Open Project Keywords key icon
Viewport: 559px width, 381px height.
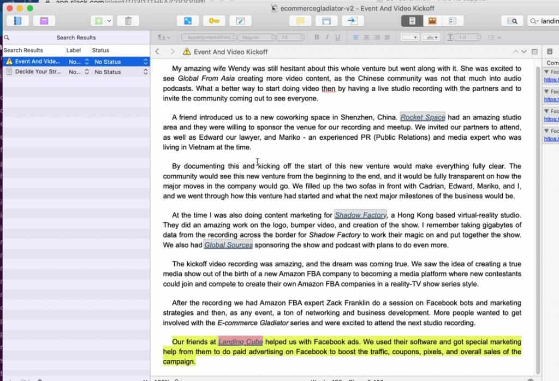[214, 21]
